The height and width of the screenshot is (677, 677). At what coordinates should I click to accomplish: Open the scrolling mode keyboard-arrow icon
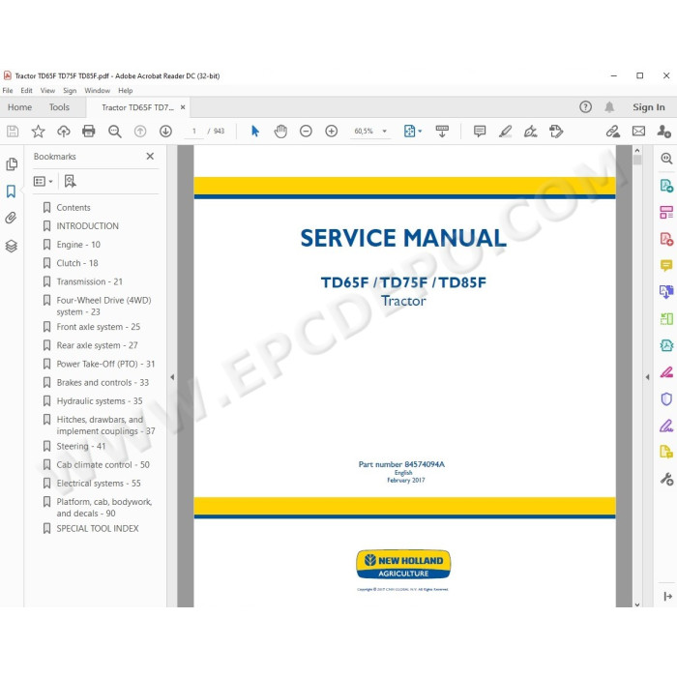point(442,132)
